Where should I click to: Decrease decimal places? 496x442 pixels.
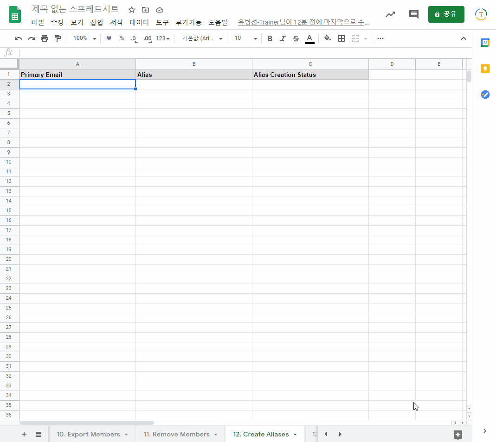pos(135,39)
